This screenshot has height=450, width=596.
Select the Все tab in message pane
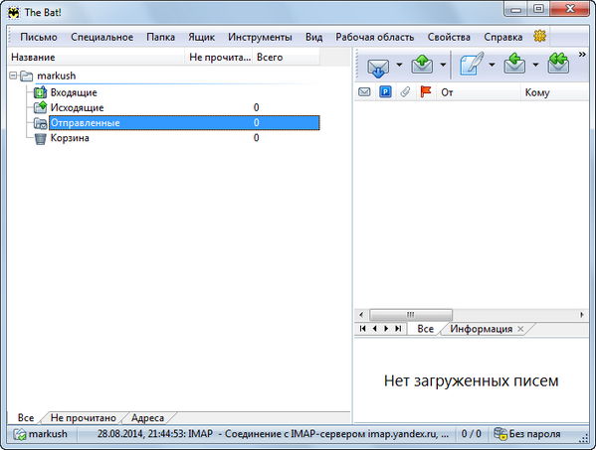point(425,329)
